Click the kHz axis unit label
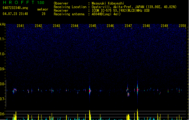This screenshot has width=189, height=120. point(3,24)
